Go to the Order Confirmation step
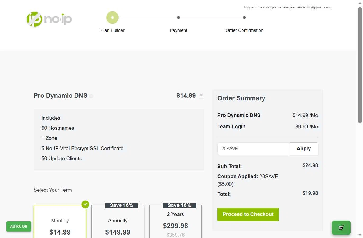Viewport: 363px width, 238px height. click(245, 30)
